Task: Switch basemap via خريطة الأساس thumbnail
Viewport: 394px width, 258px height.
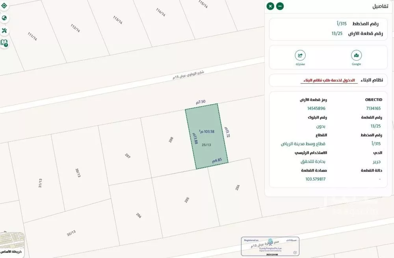Action: 12,244
